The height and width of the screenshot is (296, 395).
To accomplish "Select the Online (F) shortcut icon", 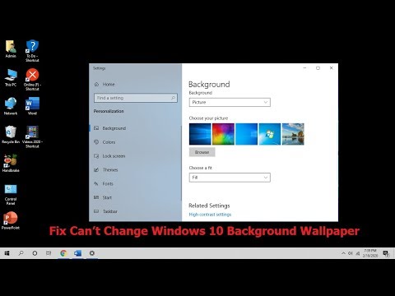I will (x=32, y=80).
